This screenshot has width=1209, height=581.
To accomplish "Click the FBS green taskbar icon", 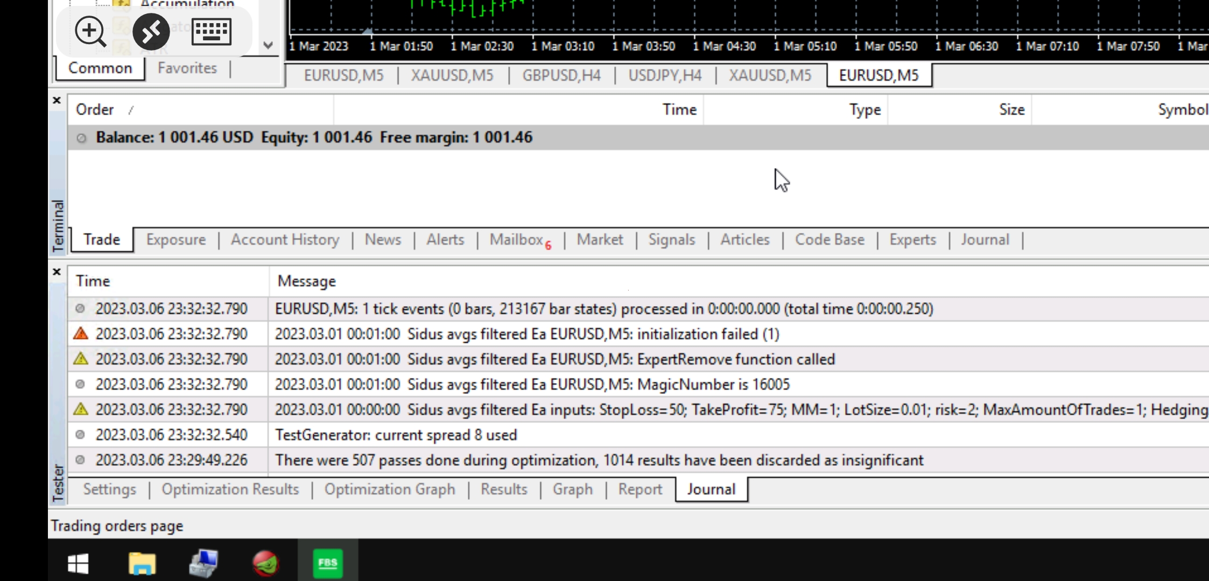I will tap(327, 564).
